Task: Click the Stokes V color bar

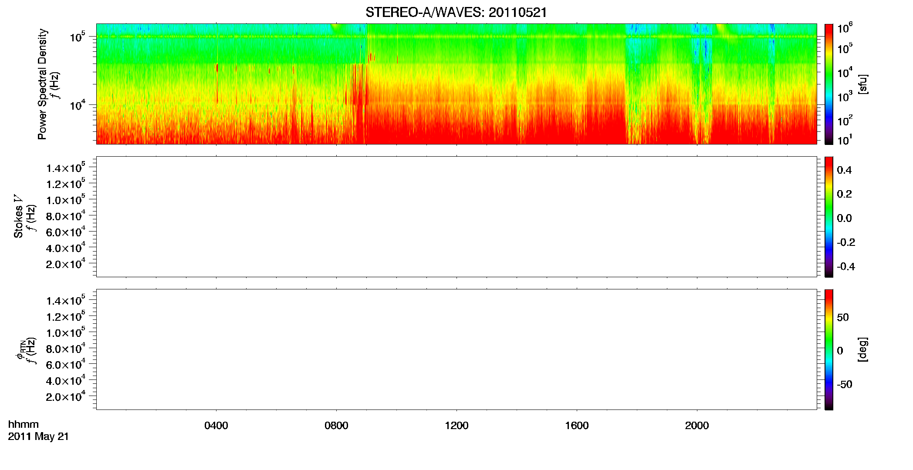Action: pyautogui.click(x=829, y=217)
